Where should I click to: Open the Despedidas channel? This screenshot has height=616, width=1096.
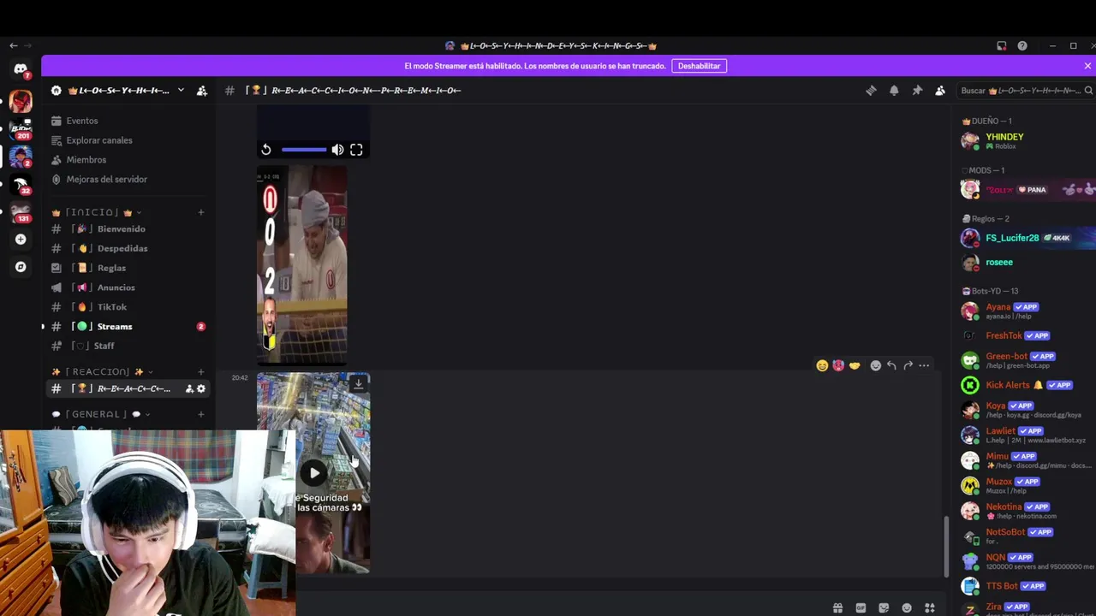128,248
